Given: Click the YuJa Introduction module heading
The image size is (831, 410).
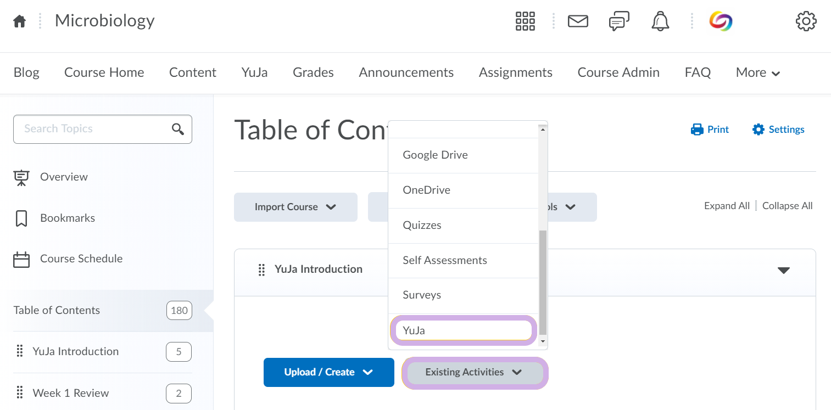Looking at the screenshot, I should 319,269.
